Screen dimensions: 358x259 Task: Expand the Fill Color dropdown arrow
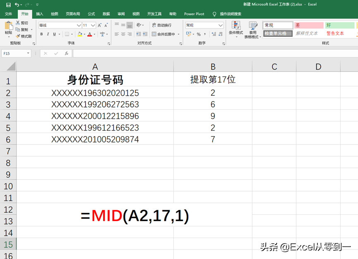[x=84, y=34]
